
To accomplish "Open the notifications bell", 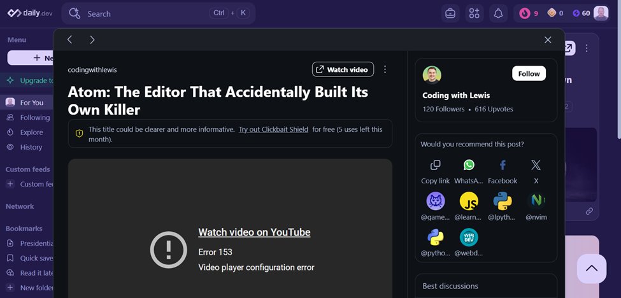I will 498,13.
